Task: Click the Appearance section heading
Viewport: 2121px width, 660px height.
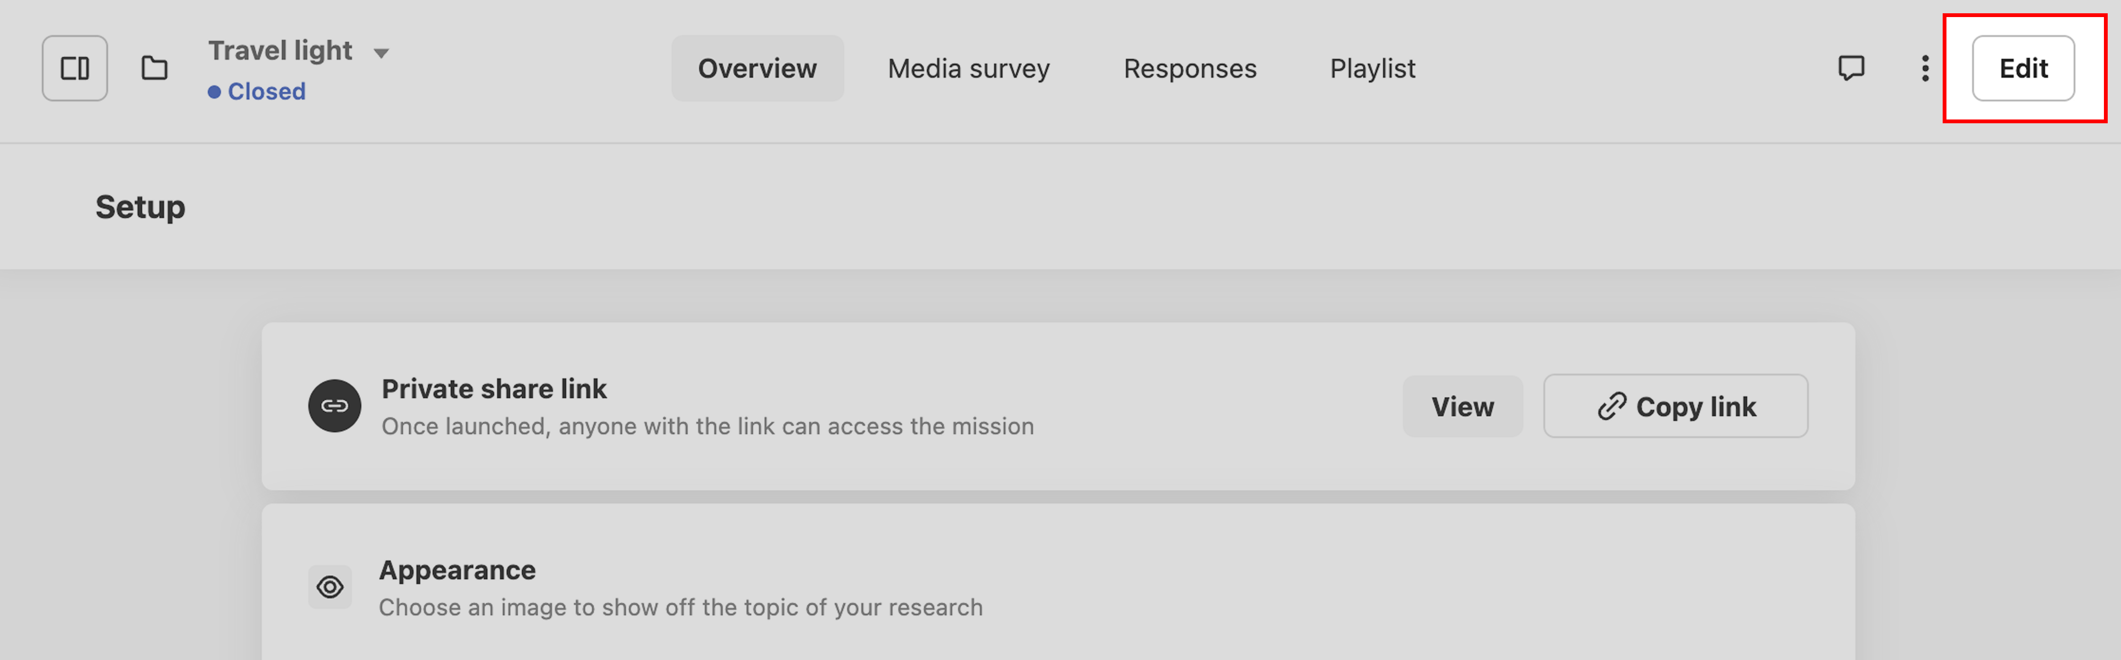Action: (457, 569)
